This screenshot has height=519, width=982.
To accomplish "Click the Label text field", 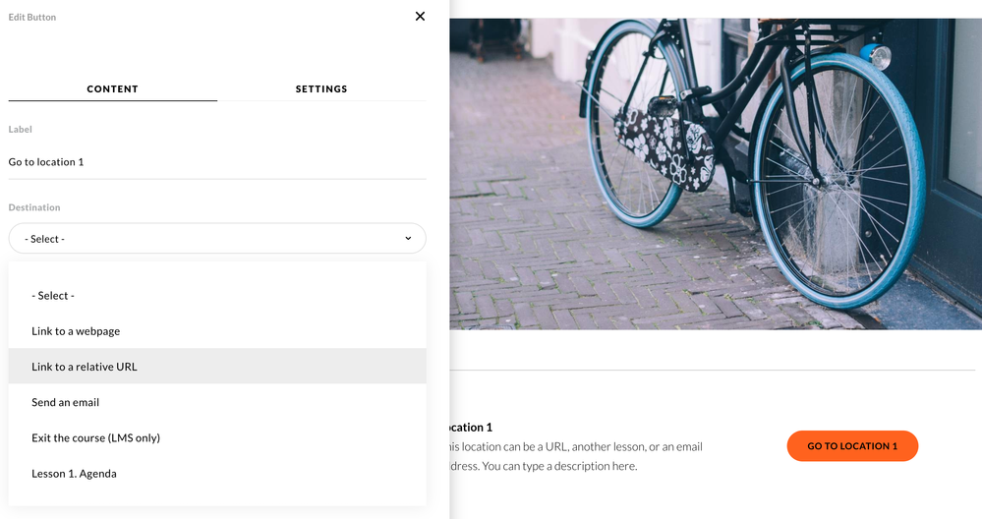I will (x=216, y=162).
